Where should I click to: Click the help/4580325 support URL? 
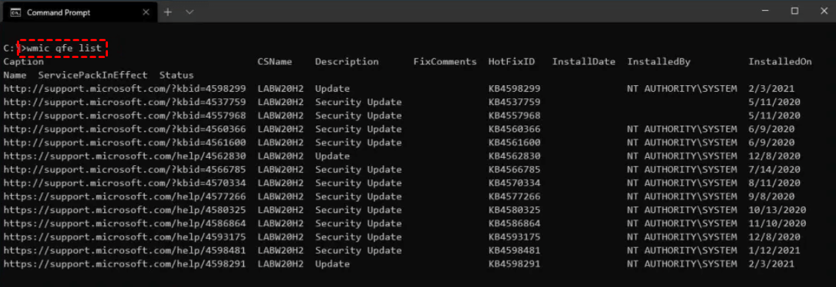coord(125,210)
